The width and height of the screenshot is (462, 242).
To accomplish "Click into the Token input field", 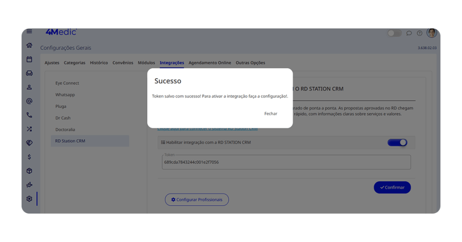I will click(286, 162).
